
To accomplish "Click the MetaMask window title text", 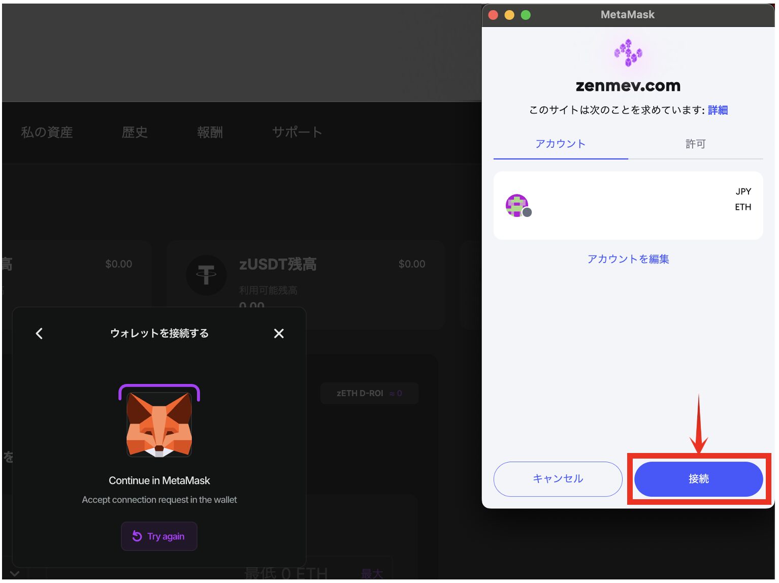I will point(628,15).
